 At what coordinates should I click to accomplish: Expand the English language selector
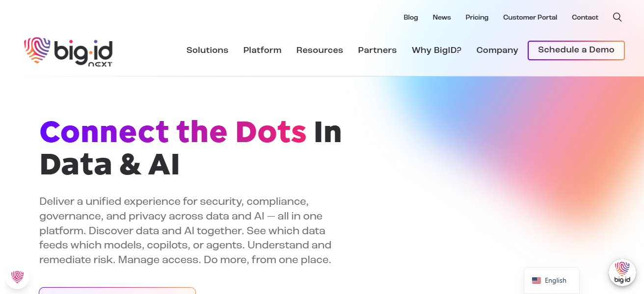[551, 280]
